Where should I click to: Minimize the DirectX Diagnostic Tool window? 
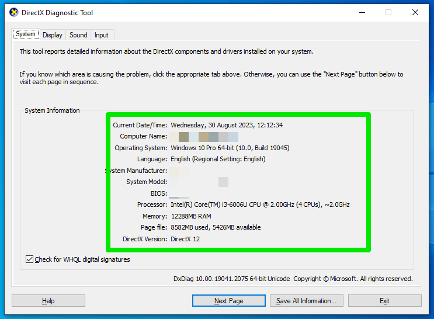(362, 12)
